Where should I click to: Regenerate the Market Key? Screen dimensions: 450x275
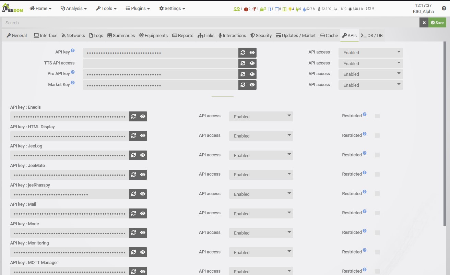click(x=243, y=85)
